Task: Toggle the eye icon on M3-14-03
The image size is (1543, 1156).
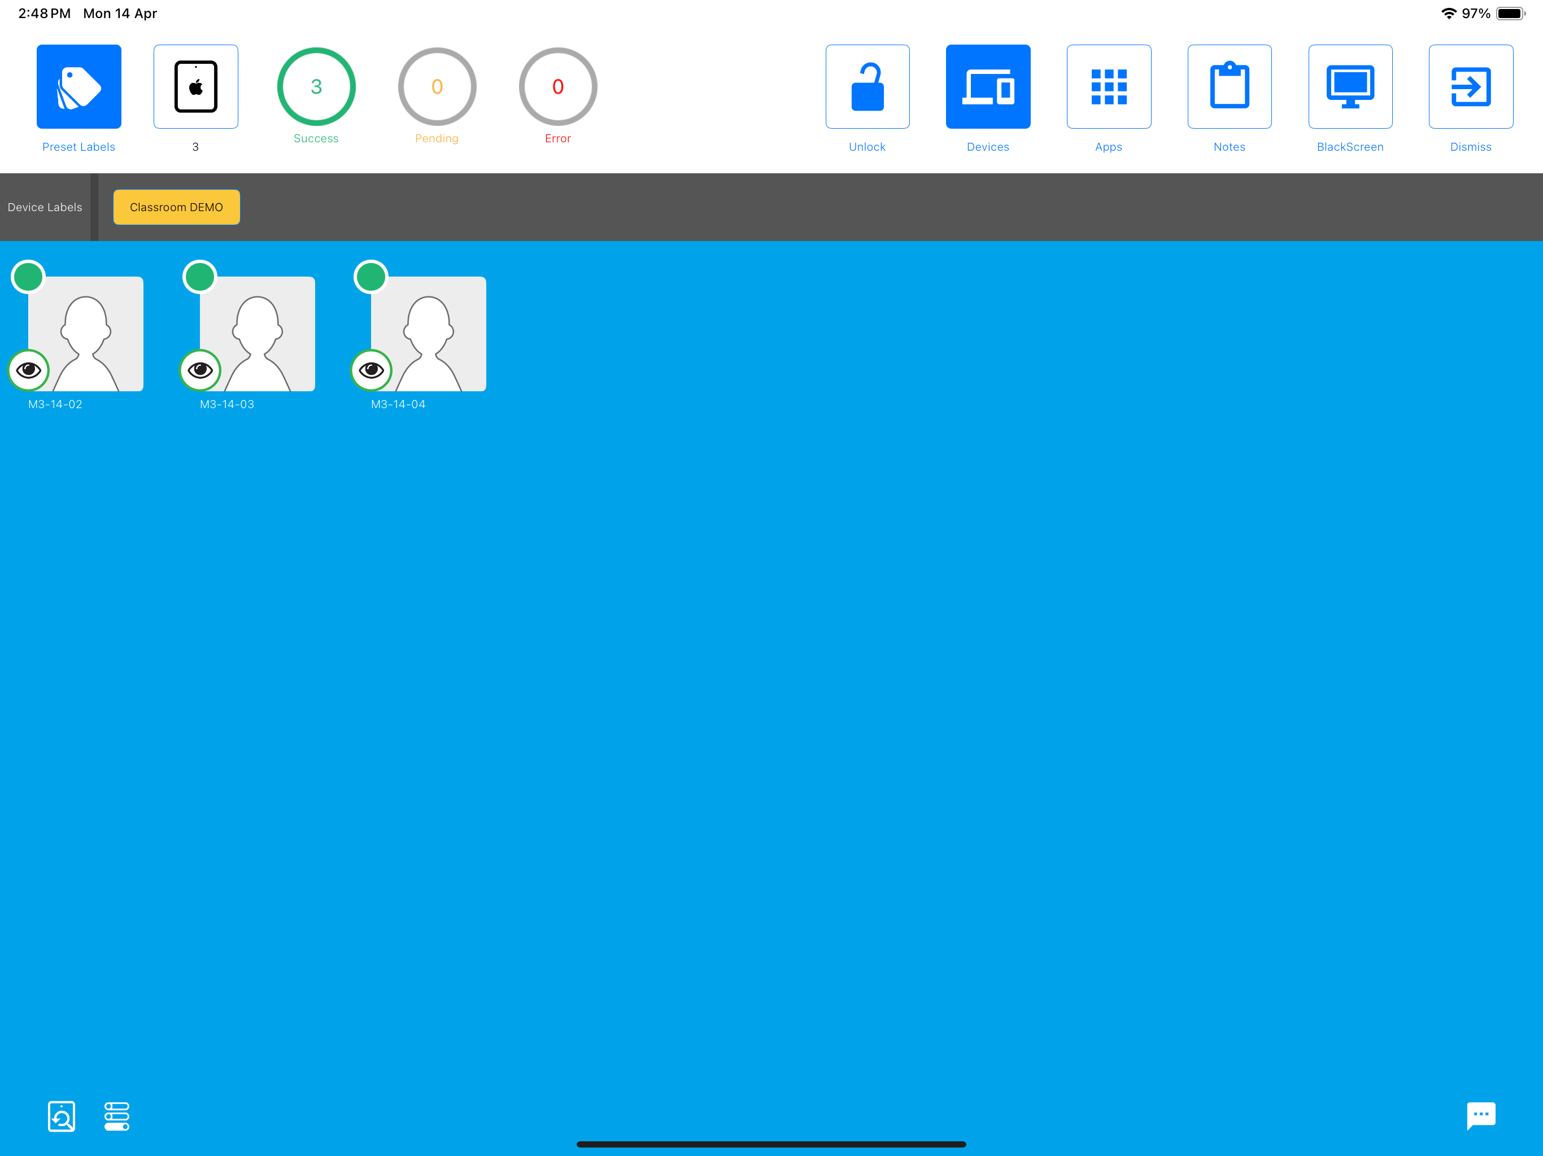Action: pos(200,370)
